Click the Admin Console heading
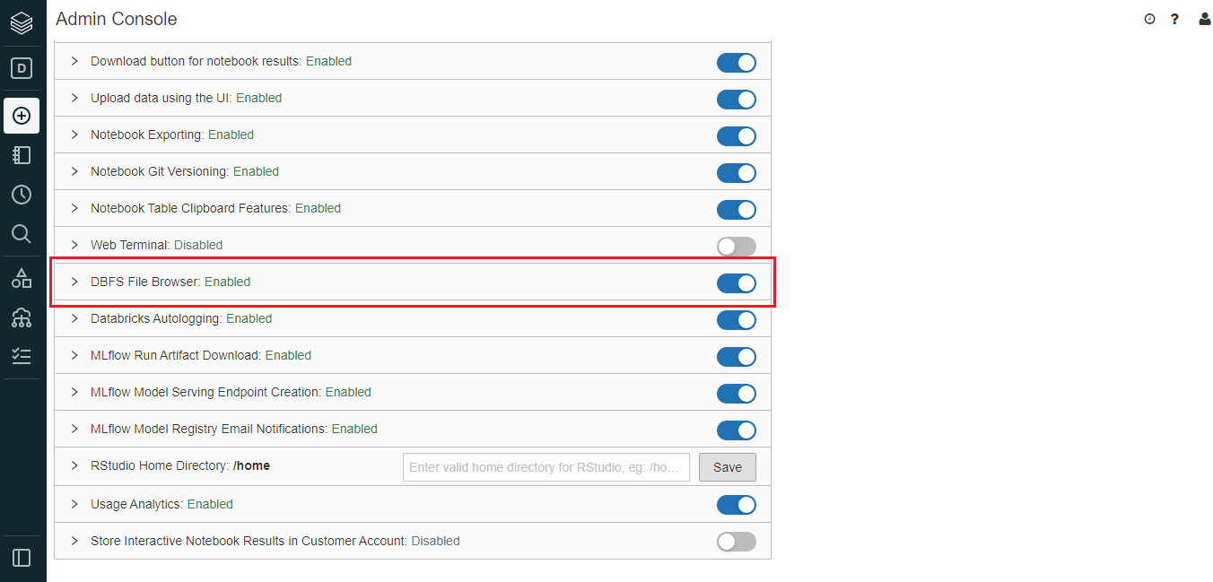The width and height of the screenshot is (1213, 582). (x=116, y=18)
